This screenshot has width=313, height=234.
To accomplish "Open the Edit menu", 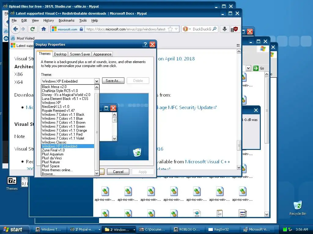I will 24,20.
